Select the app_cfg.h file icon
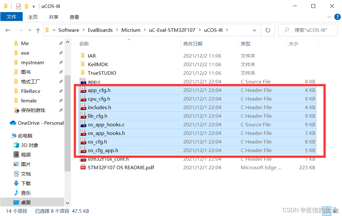This screenshot has width=342, height=216. [83, 90]
